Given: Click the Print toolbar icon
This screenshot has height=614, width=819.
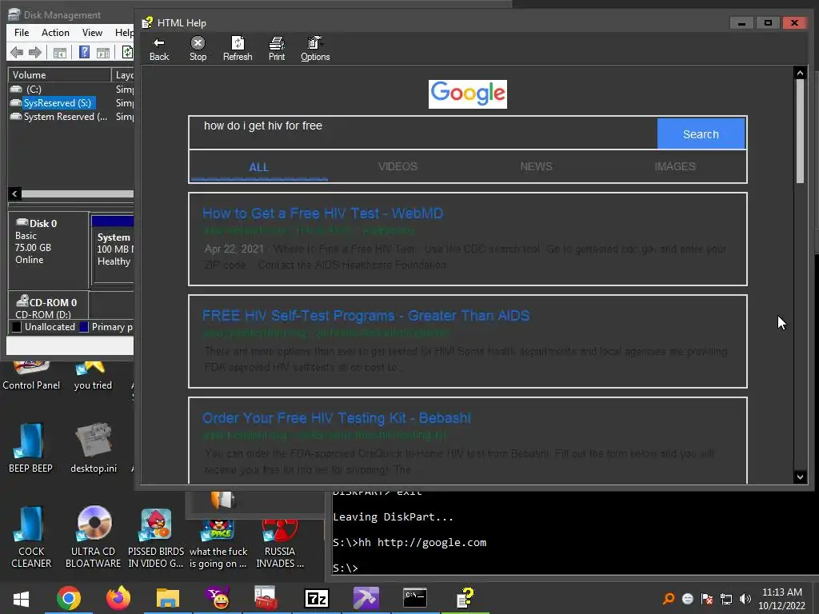Looking at the screenshot, I should coord(276,49).
